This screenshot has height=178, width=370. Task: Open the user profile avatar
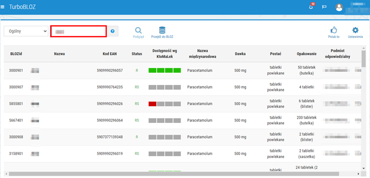339,7
